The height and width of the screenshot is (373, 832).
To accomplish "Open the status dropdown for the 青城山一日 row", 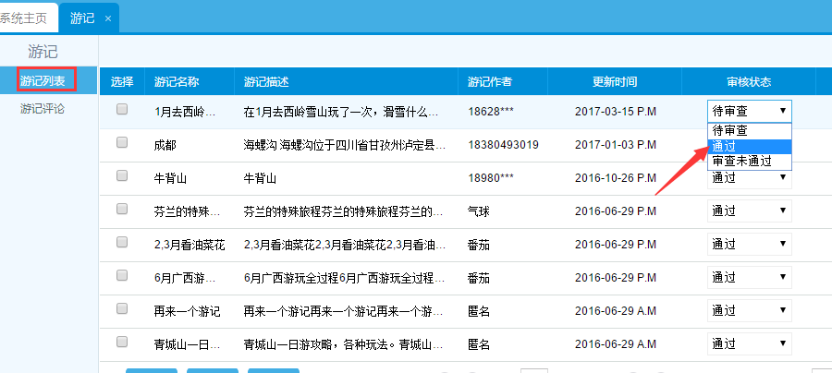I will [750, 343].
